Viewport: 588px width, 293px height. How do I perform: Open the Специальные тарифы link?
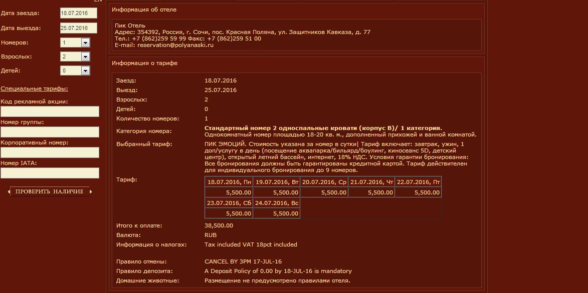[x=34, y=89]
